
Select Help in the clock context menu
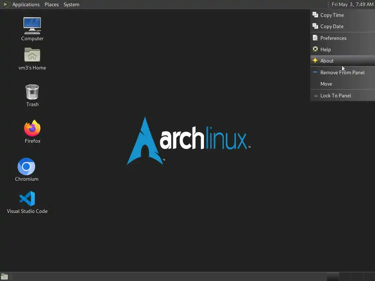point(342,49)
